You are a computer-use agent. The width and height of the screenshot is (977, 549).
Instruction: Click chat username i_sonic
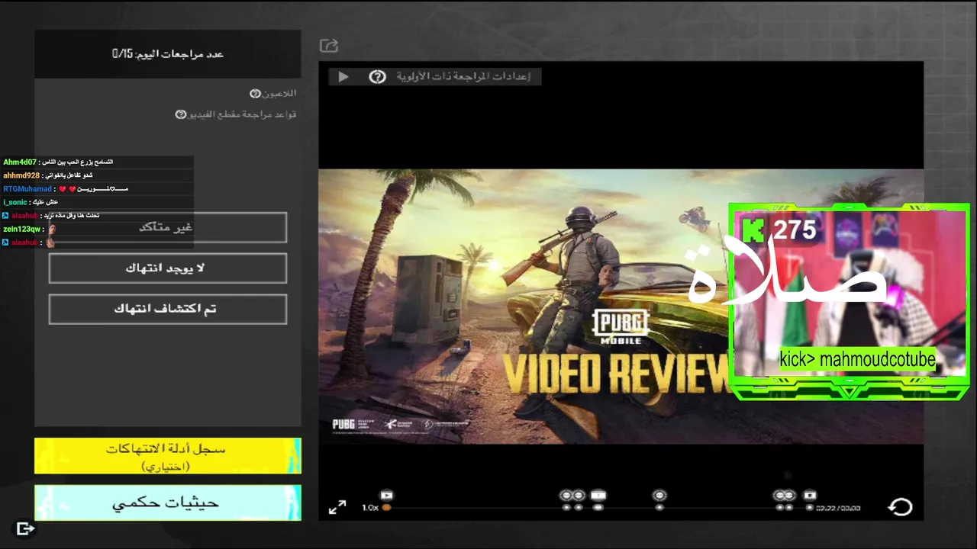click(x=15, y=202)
